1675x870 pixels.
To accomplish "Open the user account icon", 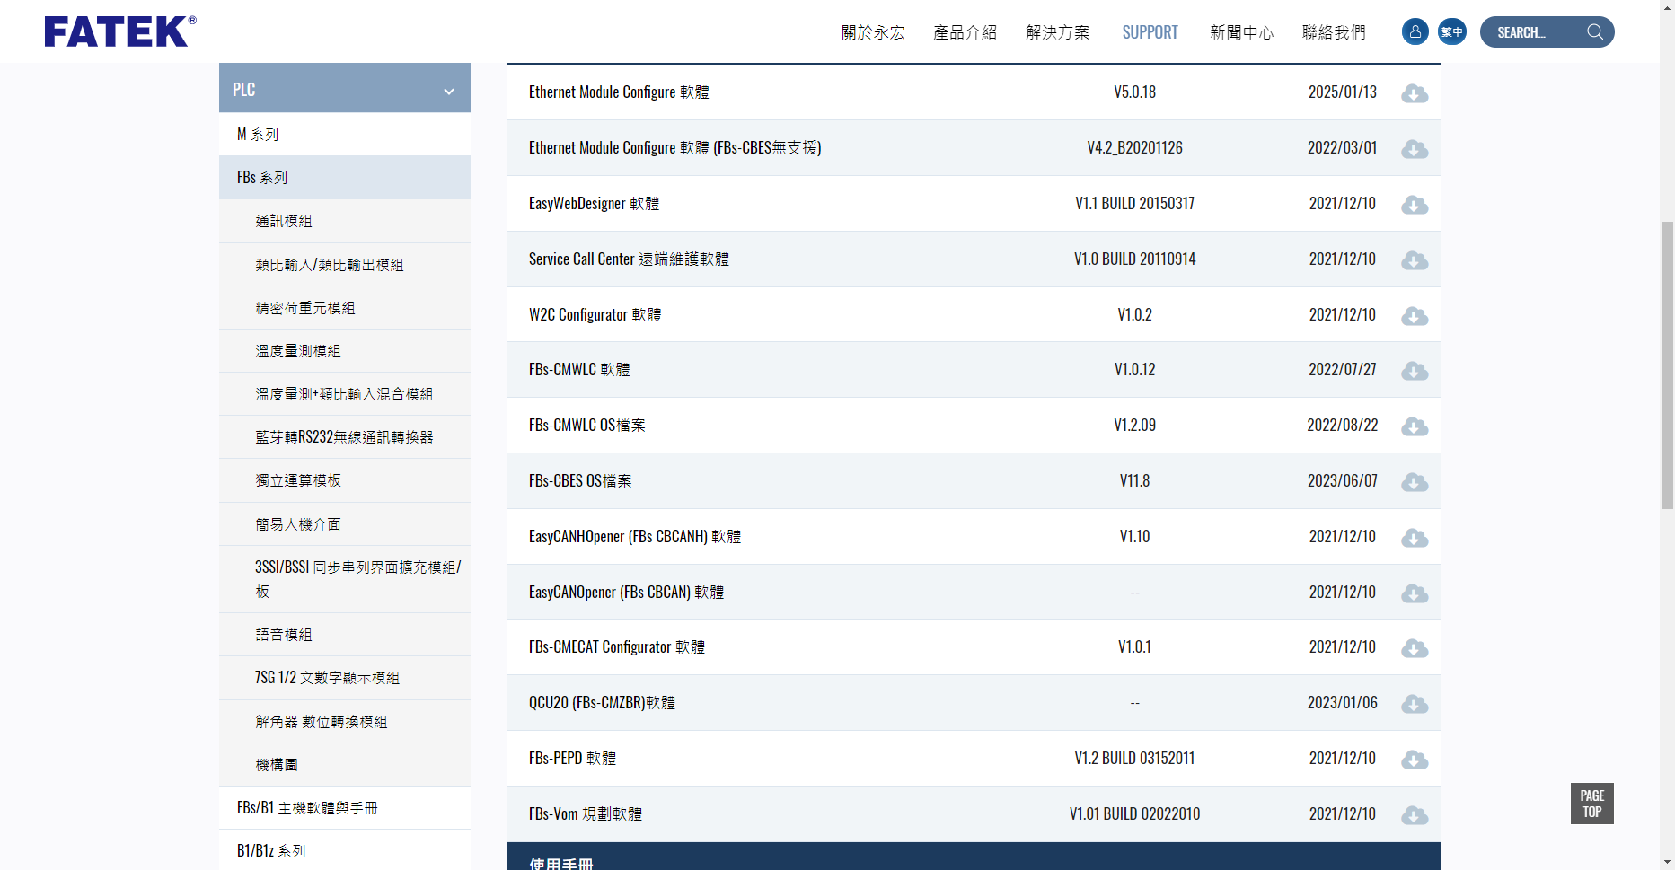I will pos(1415,32).
